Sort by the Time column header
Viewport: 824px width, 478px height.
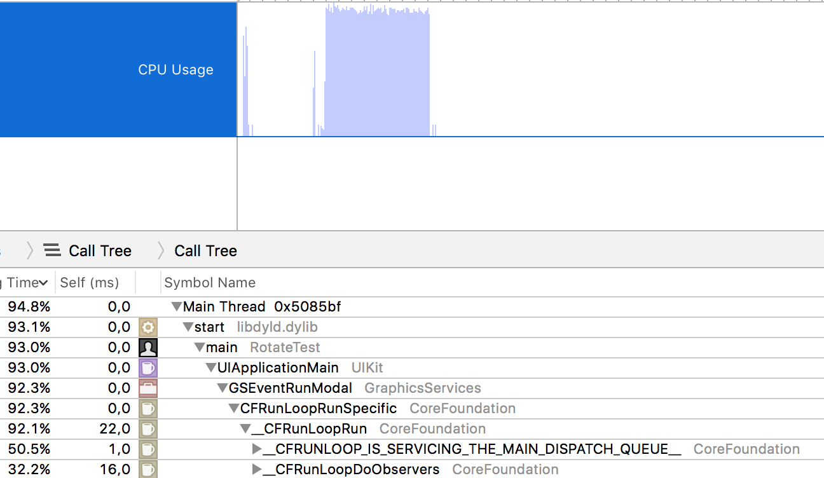27,283
